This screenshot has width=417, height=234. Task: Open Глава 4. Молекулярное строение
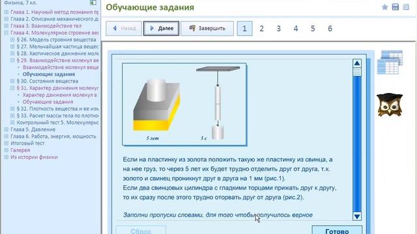55,32
